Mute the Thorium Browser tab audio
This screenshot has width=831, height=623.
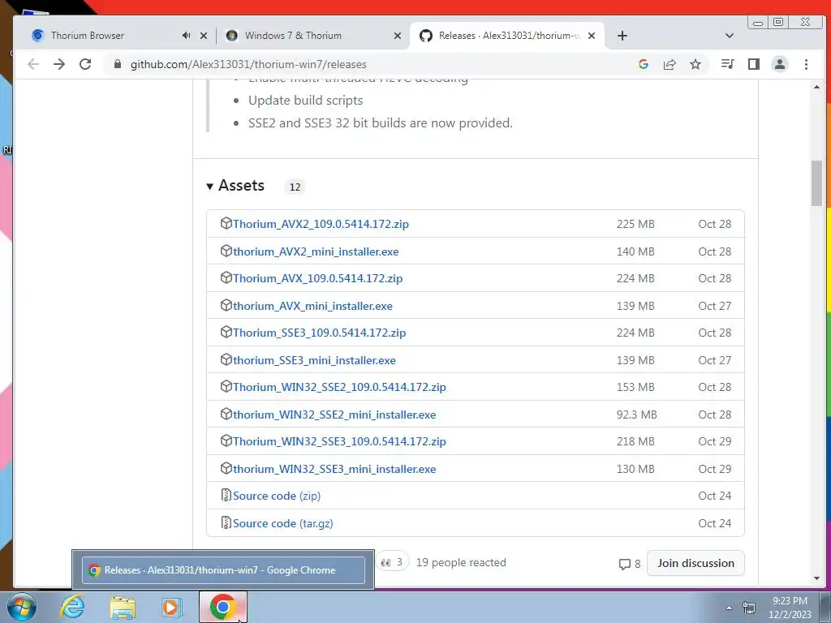point(186,36)
